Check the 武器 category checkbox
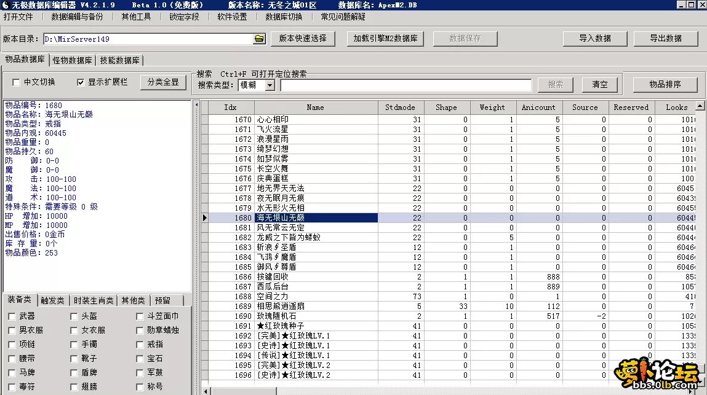This screenshot has width=707, height=395. tap(12, 316)
